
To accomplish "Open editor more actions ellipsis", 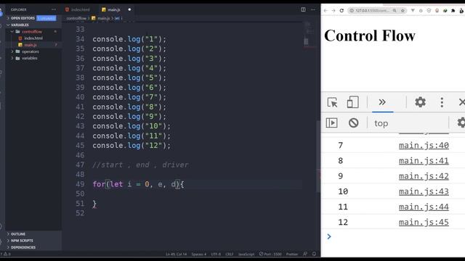I will pos(313,9).
